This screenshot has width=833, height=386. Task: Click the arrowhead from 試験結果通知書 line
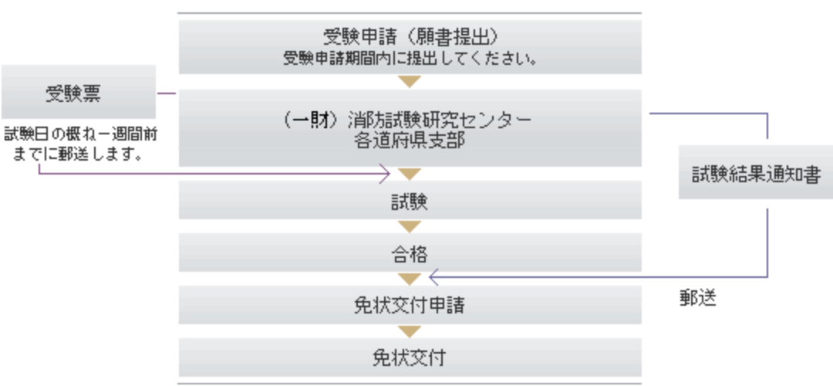click(x=434, y=277)
